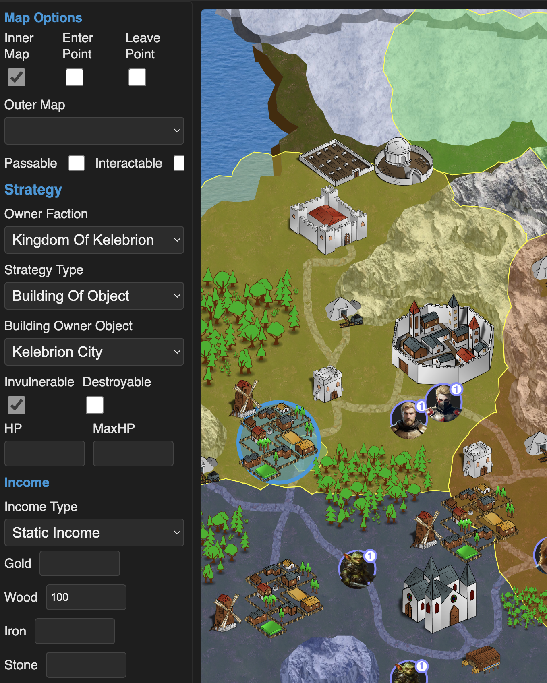Select the stone tower in the brown territory
Viewport: 547px width, 683px height.
point(478,459)
